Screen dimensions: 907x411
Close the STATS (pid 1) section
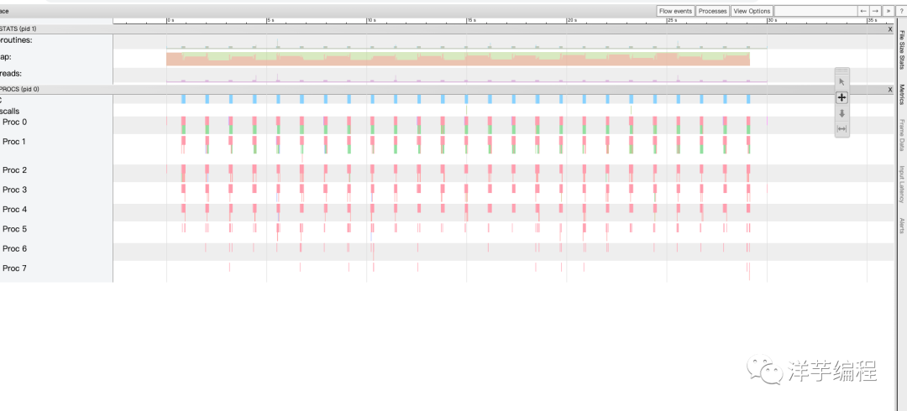[890, 29]
